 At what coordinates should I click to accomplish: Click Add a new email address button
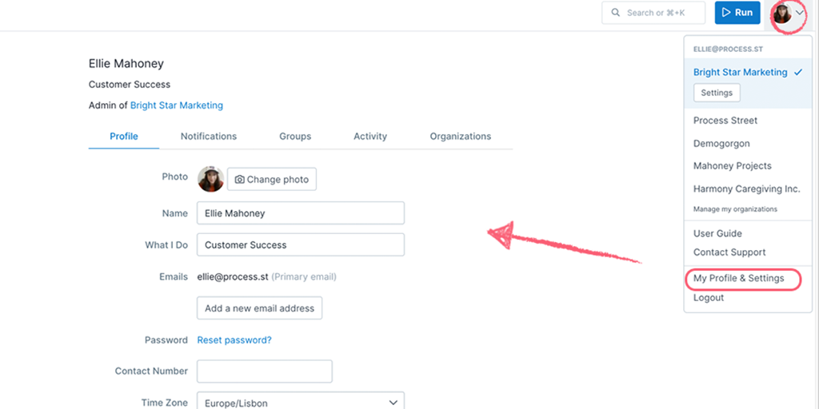pyautogui.click(x=260, y=308)
